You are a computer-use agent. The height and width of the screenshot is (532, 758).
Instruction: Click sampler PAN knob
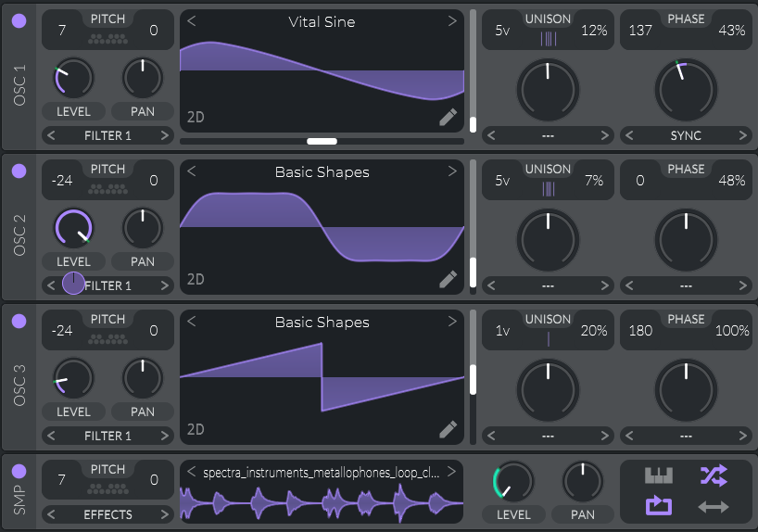pos(583,482)
